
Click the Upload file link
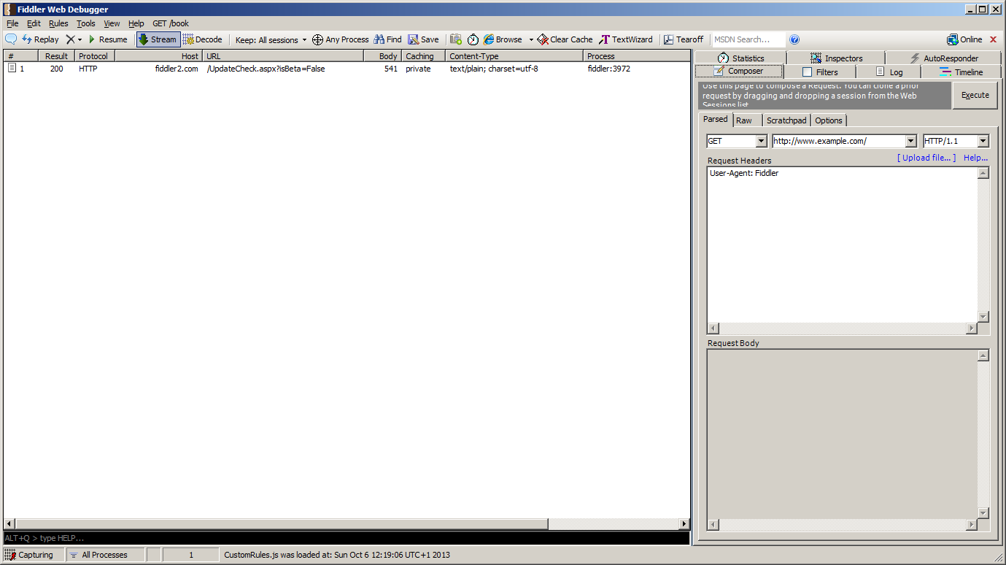(x=926, y=158)
